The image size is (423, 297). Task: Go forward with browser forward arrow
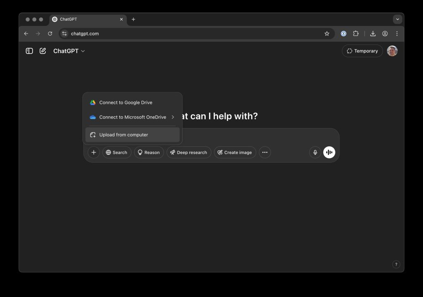[x=38, y=34]
